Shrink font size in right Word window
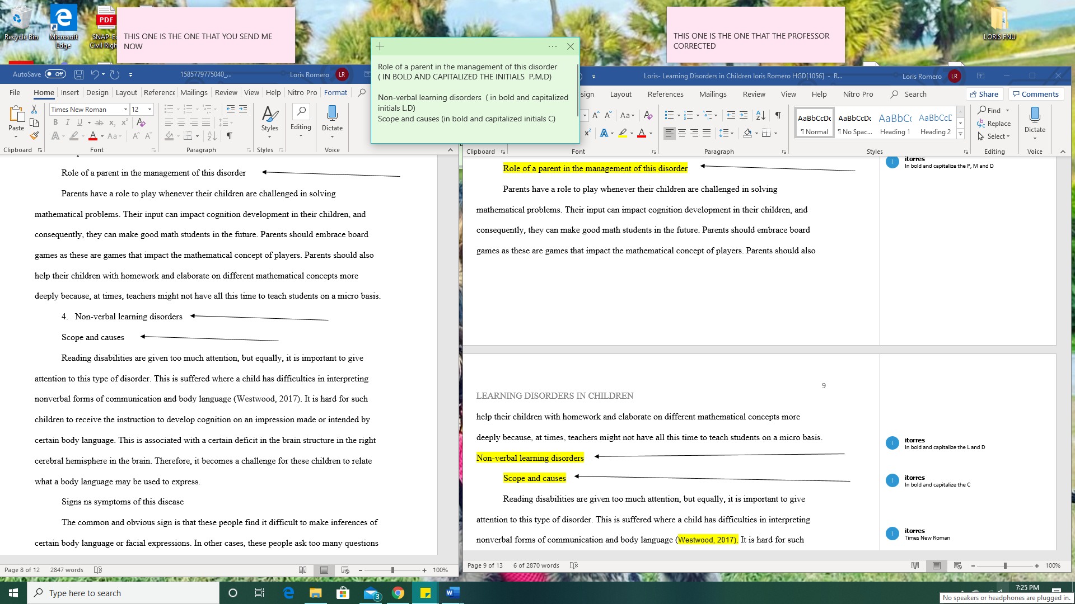Image resolution: width=1075 pixels, height=604 pixels. (x=608, y=115)
